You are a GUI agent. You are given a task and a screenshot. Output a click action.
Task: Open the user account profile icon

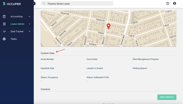coord(174,3)
